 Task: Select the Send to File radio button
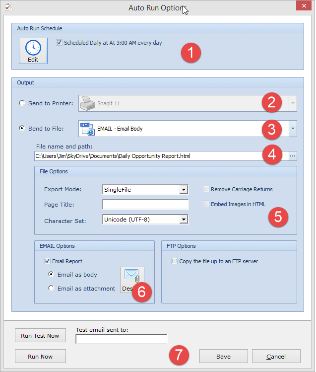tap(22, 128)
